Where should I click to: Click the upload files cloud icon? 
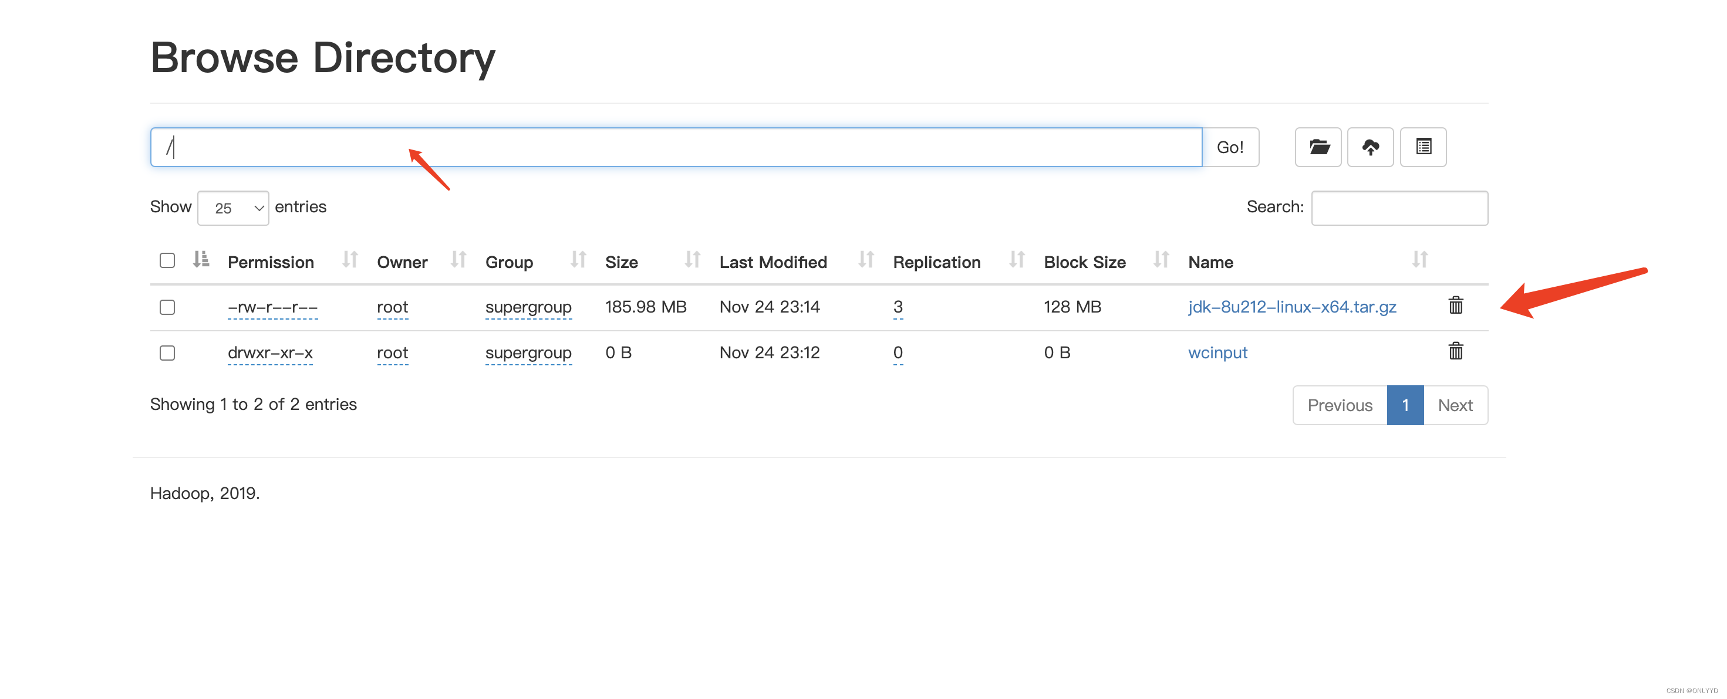click(x=1370, y=147)
